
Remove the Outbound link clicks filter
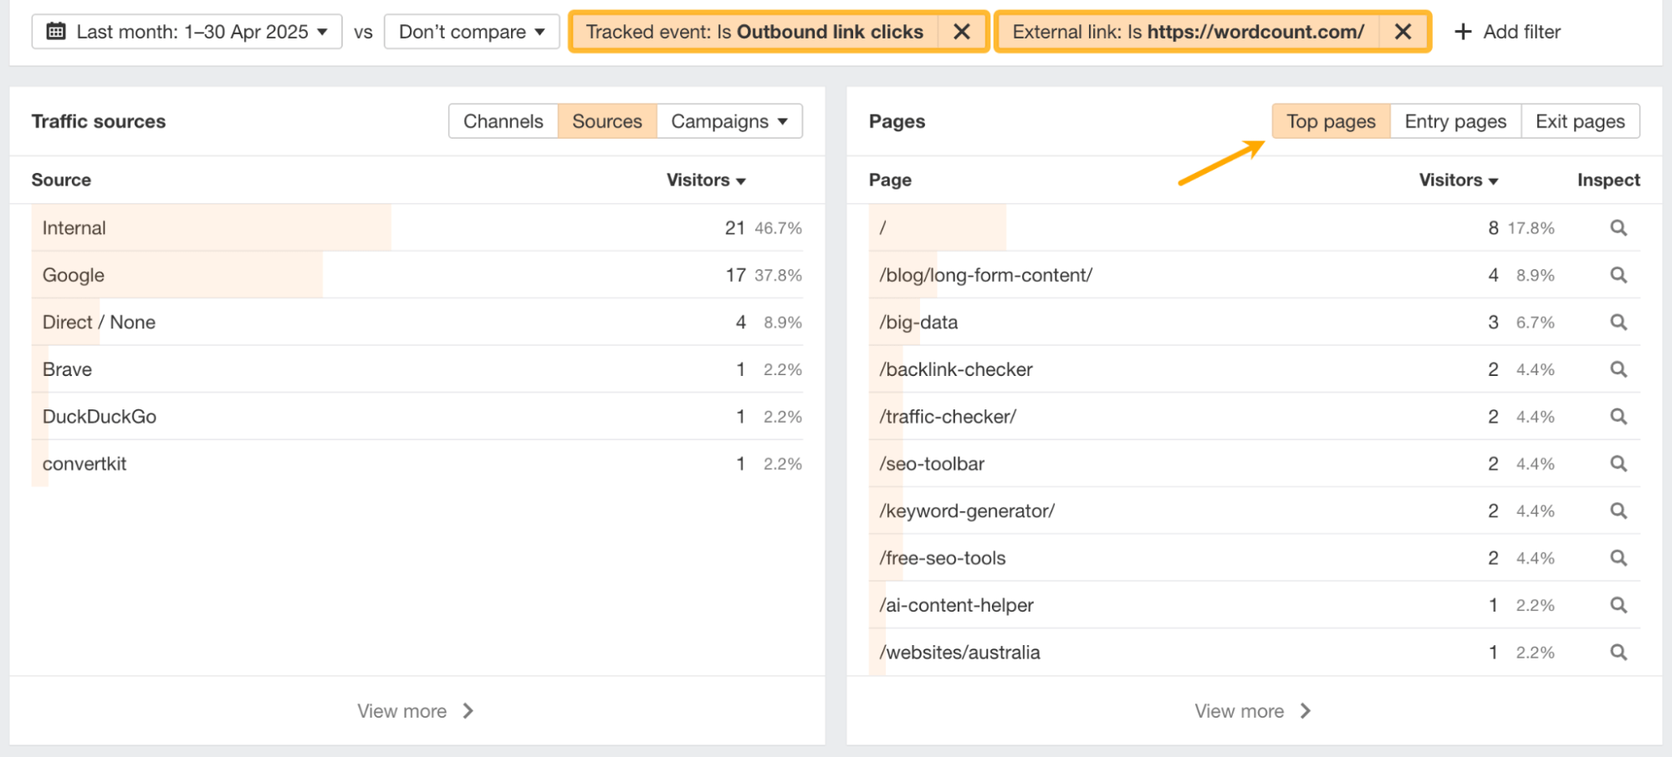(x=962, y=32)
